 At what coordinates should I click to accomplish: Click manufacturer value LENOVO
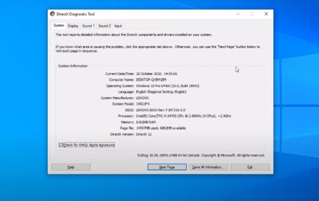pyautogui.click(x=142, y=98)
